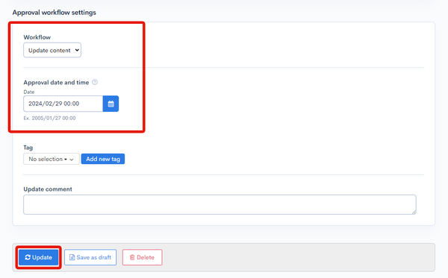Click the Workflow field label
Image resolution: width=448 pixels, height=278 pixels.
37,37
